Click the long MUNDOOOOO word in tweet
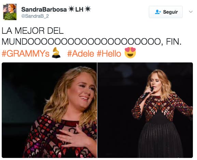Viewport: 197px width, 160px height. [81, 42]
